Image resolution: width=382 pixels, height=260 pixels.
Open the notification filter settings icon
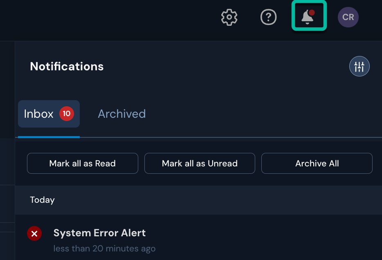[359, 66]
